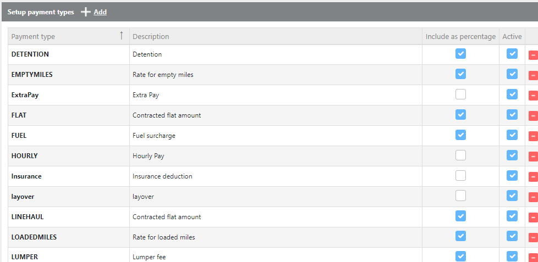Image resolution: width=538 pixels, height=262 pixels.
Task: Uncheck Include as percentage for DETENTION
Action: pyautogui.click(x=460, y=54)
